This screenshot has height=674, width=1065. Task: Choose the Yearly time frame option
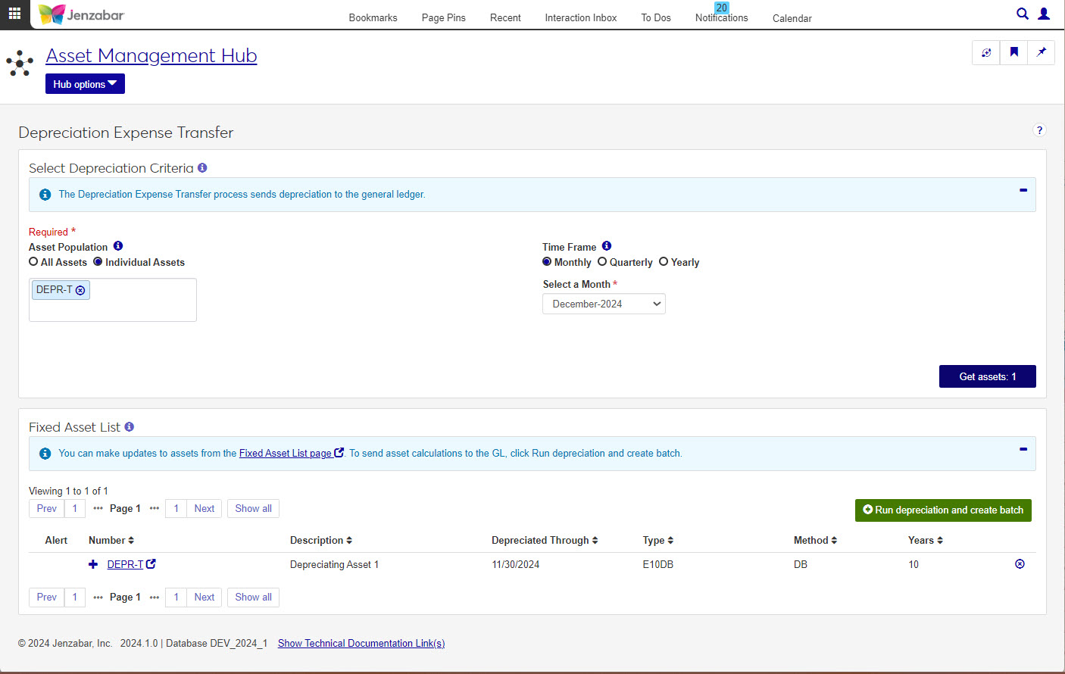point(664,262)
